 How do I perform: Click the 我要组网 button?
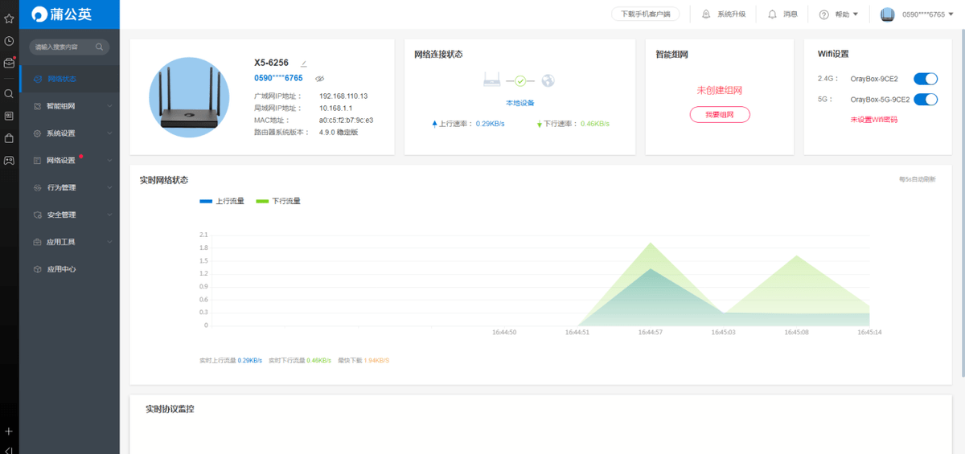(x=720, y=115)
